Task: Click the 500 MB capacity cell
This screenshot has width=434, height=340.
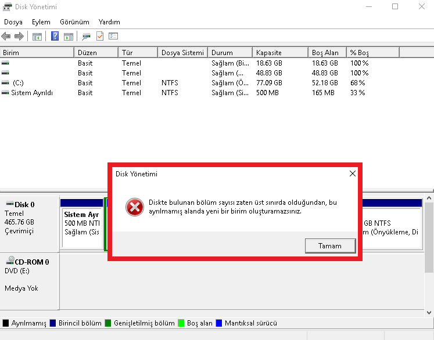Action: click(267, 93)
